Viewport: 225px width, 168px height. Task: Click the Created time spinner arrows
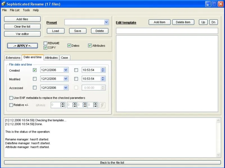(x=103, y=70)
